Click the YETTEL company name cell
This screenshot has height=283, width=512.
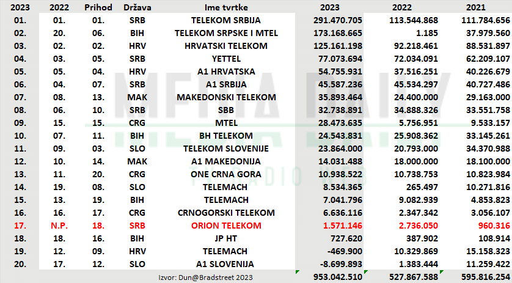pyautogui.click(x=226, y=59)
